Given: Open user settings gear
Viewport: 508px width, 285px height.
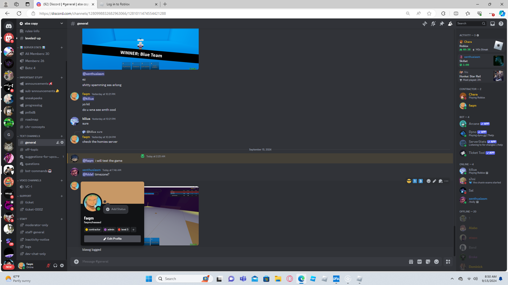Looking at the screenshot, I should pos(62,265).
